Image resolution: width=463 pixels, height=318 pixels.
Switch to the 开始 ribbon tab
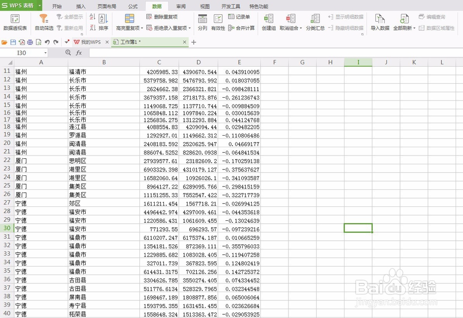[56, 6]
